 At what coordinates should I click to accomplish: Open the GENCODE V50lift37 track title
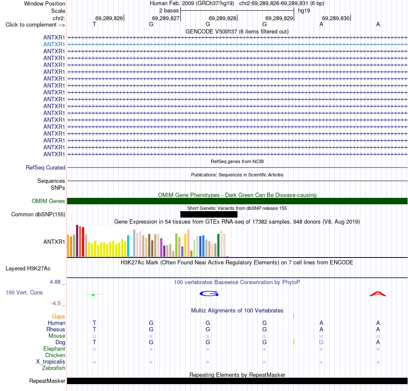[x=237, y=32]
